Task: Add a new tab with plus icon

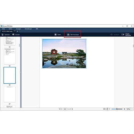Action: (17, 31)
